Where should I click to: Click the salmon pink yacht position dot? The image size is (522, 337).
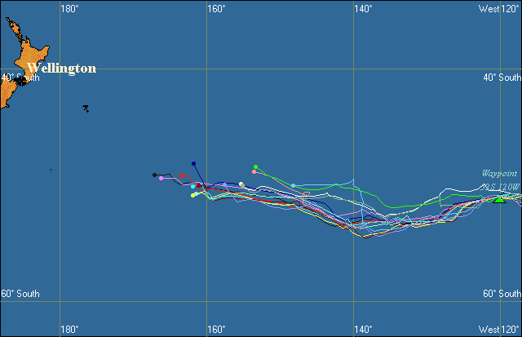pyautogui.click(x=254, y=172)
